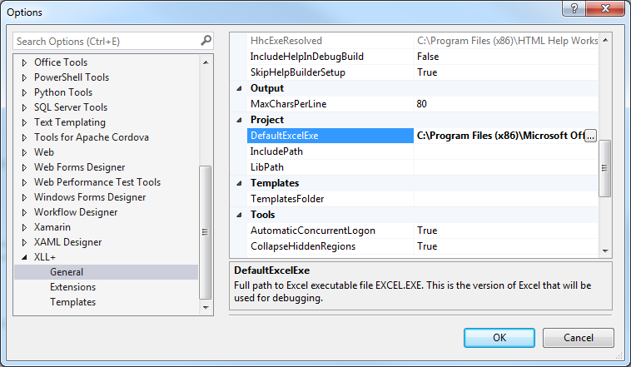Collapse the Templates property category
Screen dimensions: 631x367
pos(239,183)
